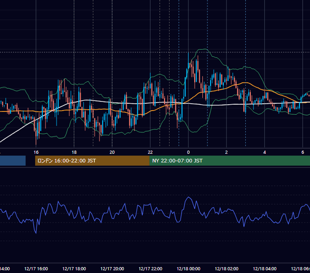Click hour label 22 on price chart axis
The height and width of the screenshot is (273, 310).
click(x=150, y=152)
